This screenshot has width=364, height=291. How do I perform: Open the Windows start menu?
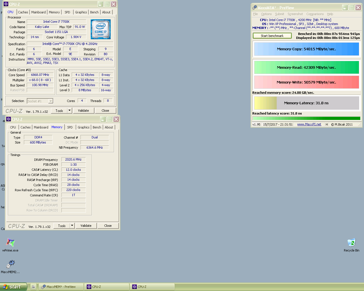pos(13,287)
